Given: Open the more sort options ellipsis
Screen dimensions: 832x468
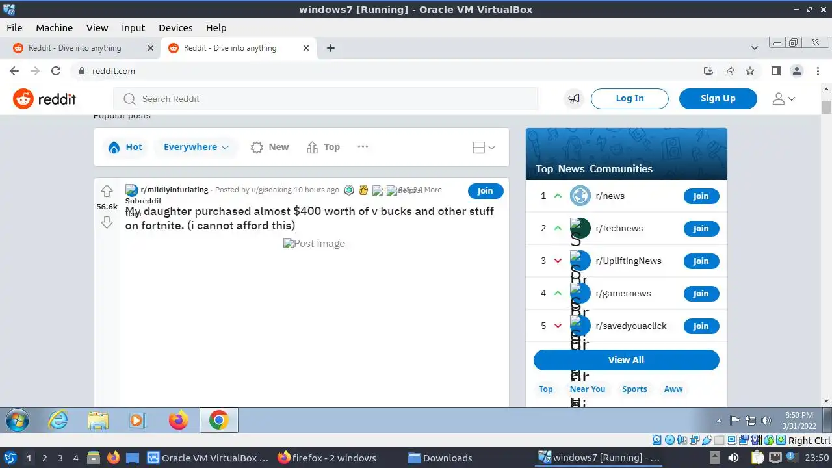Looking at the screenshot, I should [363, 146].
